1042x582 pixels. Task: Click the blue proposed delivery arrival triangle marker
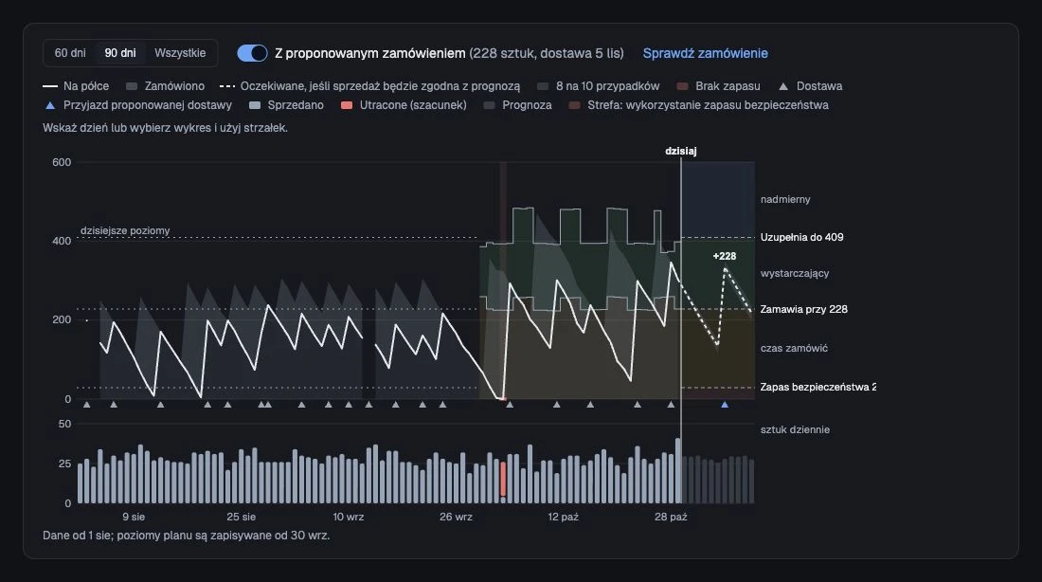[x=725, y=405]
